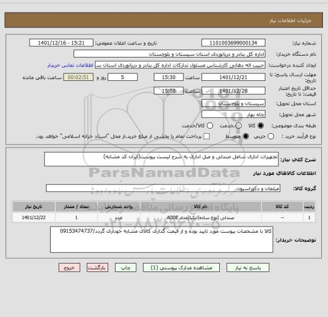Screen dimensions: 328x317
Task: Select the جزیی purchase type radio
Action: [270, 137]
